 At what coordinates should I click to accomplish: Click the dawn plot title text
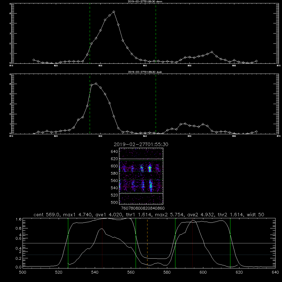[145, 1]
